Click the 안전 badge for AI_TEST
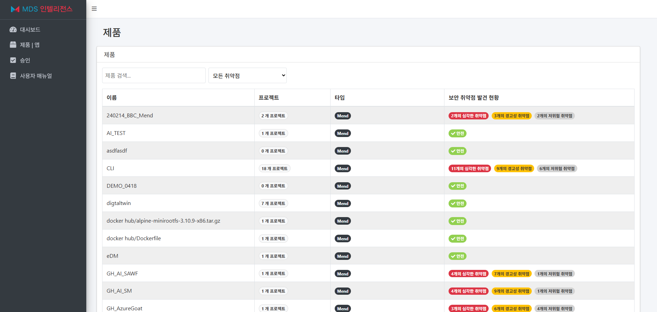Viewport: 657px width, 312px height. tap(457, 133)
